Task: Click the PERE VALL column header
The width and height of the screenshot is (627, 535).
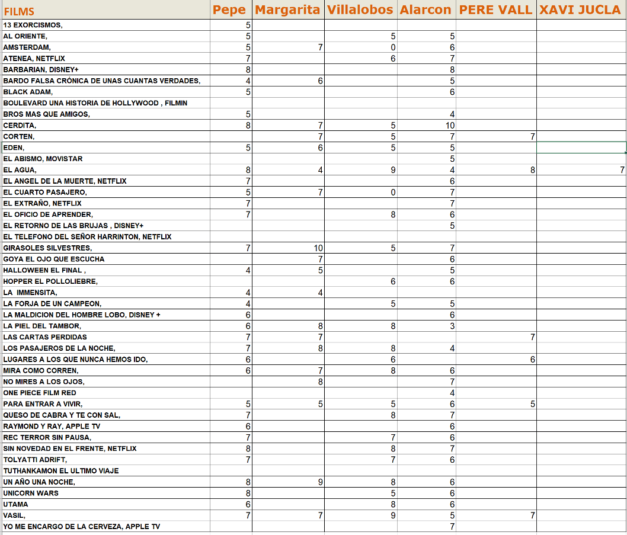Action: tap(496, 10)
